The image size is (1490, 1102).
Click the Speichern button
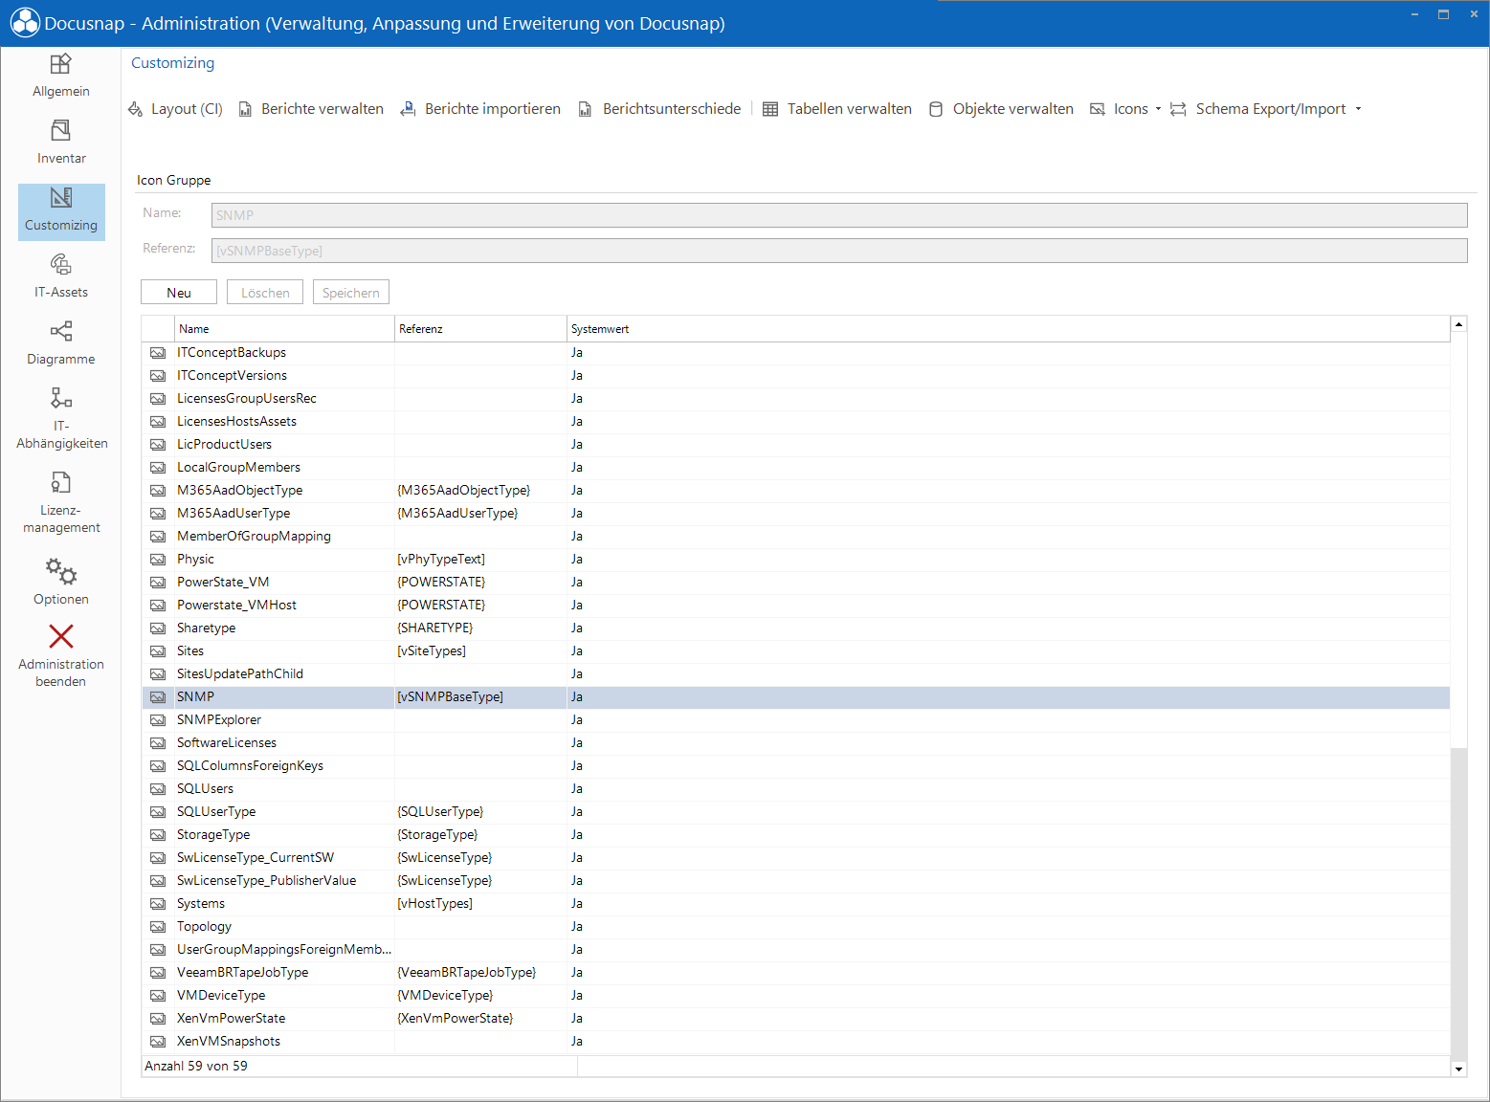point(351,293)
